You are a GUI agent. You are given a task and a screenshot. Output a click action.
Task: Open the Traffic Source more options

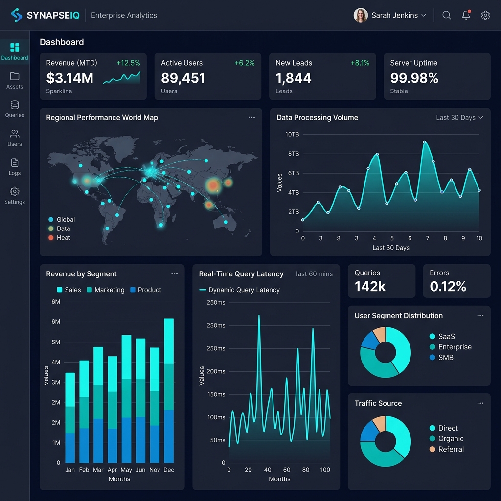[x=480, y=403]
